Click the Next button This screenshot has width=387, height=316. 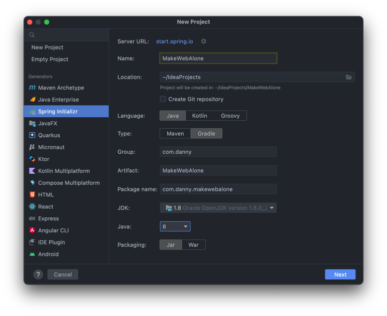(x=340, y=274)
